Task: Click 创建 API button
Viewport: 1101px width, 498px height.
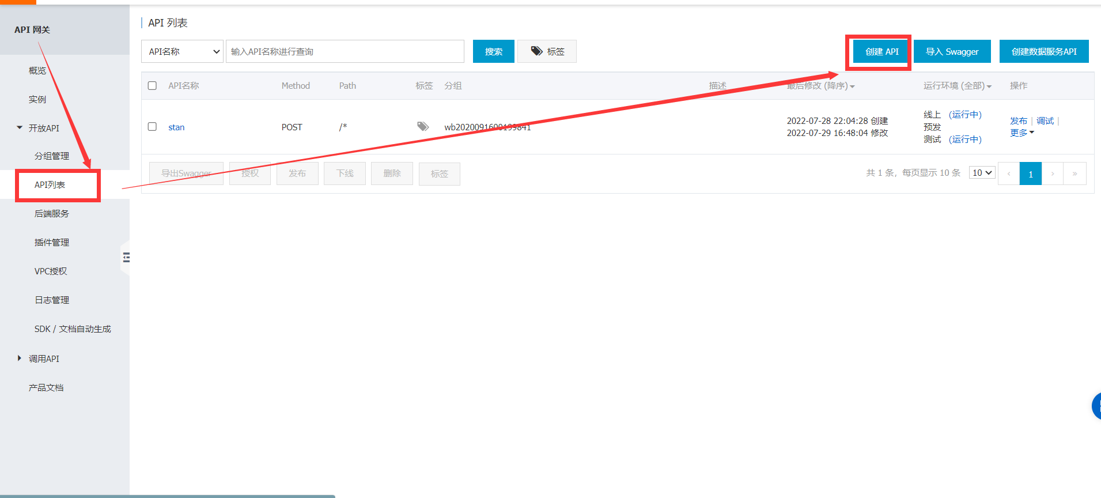Action: click(x=881, y=51)
